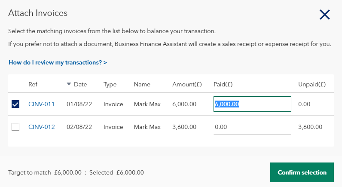Viewport: 342px width, 187px height.
Task: Click the Paid field showing 0.00
Action: click(x=252, y=127)
